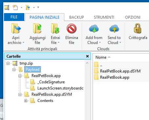Click the archive app icon in quick access toolbar

[7, 8]
